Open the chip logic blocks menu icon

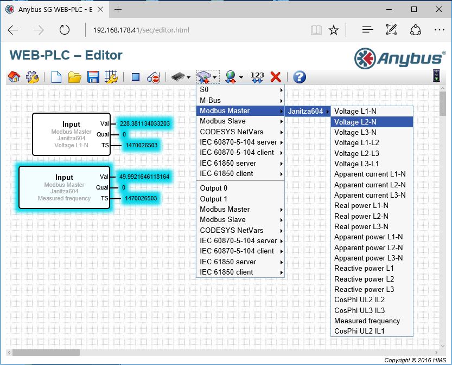click(177, 77)
